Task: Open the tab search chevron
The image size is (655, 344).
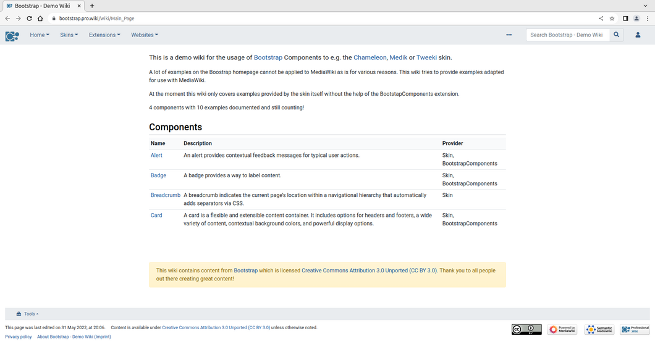Action: click(x=645, y=6)
